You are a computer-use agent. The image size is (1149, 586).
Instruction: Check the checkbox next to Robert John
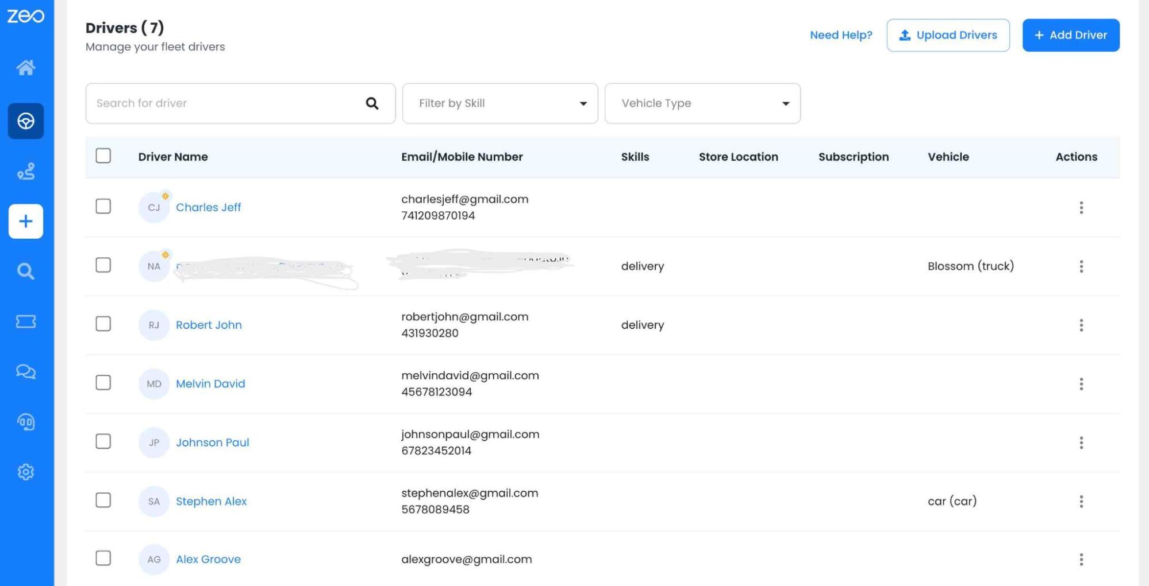click(x=103, y=324)
